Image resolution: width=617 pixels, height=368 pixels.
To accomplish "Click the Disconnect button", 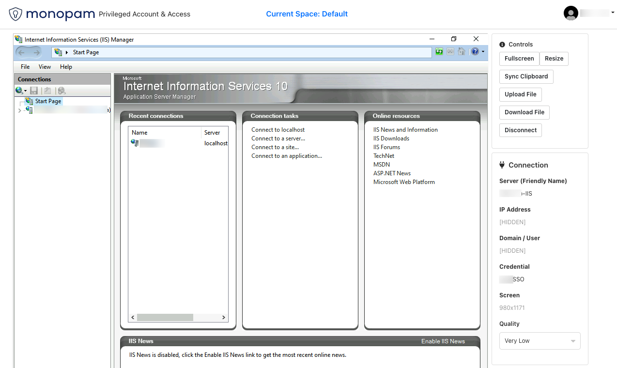I will 520,130.
